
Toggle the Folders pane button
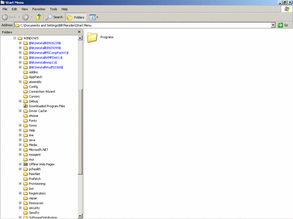pyautogui.click(x=75, y=17)
